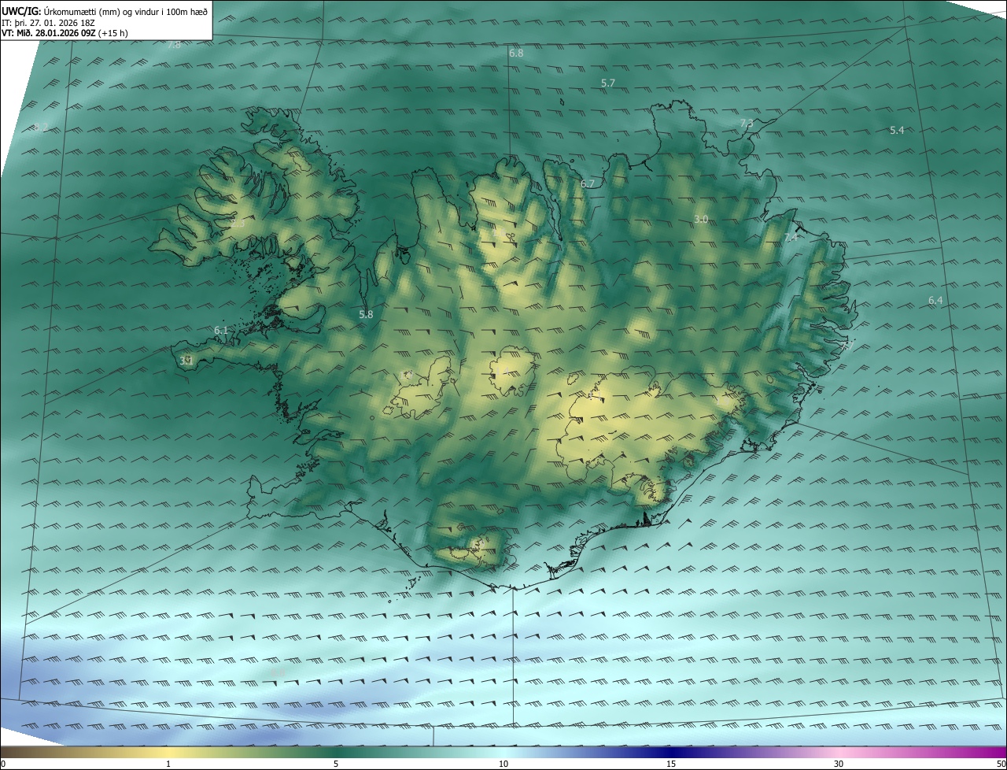Viewport: 1007px width, 770px height.
Task: Click the '(+15 h)' forecast offset text
Action: click(113, 33)
